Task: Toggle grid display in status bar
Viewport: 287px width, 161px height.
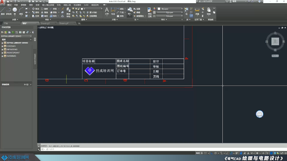Action: point(202,153)
